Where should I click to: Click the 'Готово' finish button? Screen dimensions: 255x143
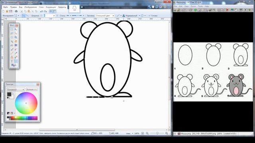click(153, 16)
